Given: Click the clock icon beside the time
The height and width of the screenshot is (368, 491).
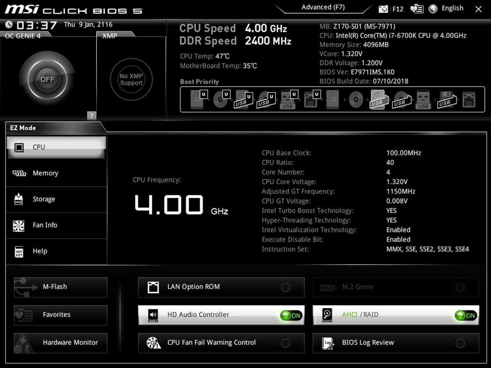Looking at the screenshot, I should [9, 25].
